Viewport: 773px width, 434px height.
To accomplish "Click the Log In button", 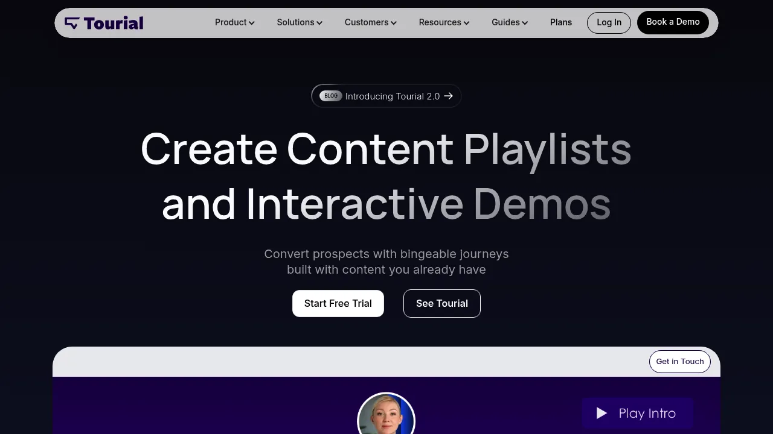I will point(609,22).
